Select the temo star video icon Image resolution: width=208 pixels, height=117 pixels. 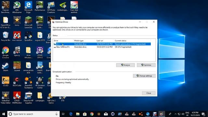[x=17, y=21]
